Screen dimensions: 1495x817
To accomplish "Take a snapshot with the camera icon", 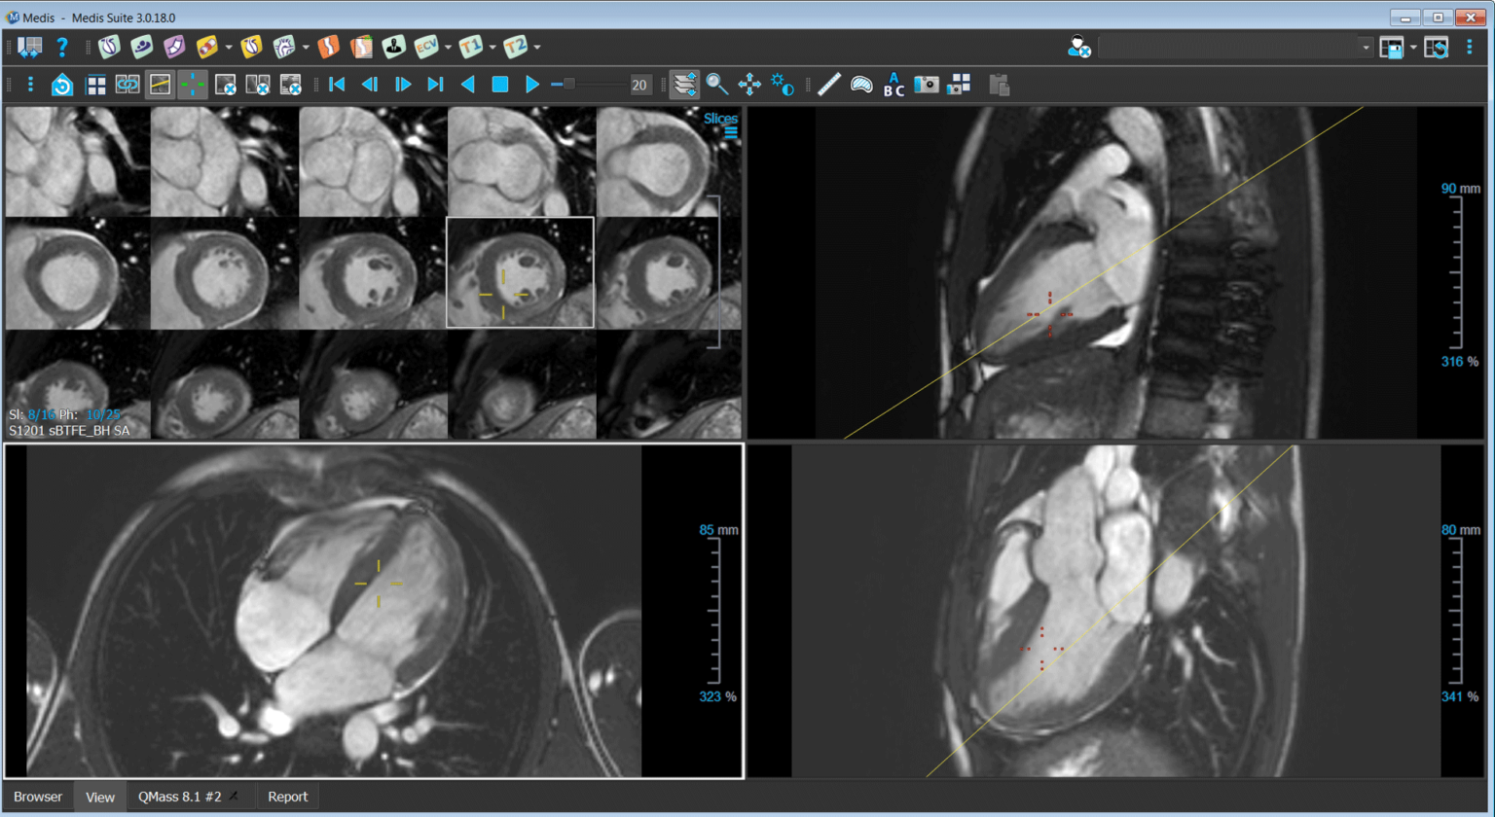I will point(927,85).
